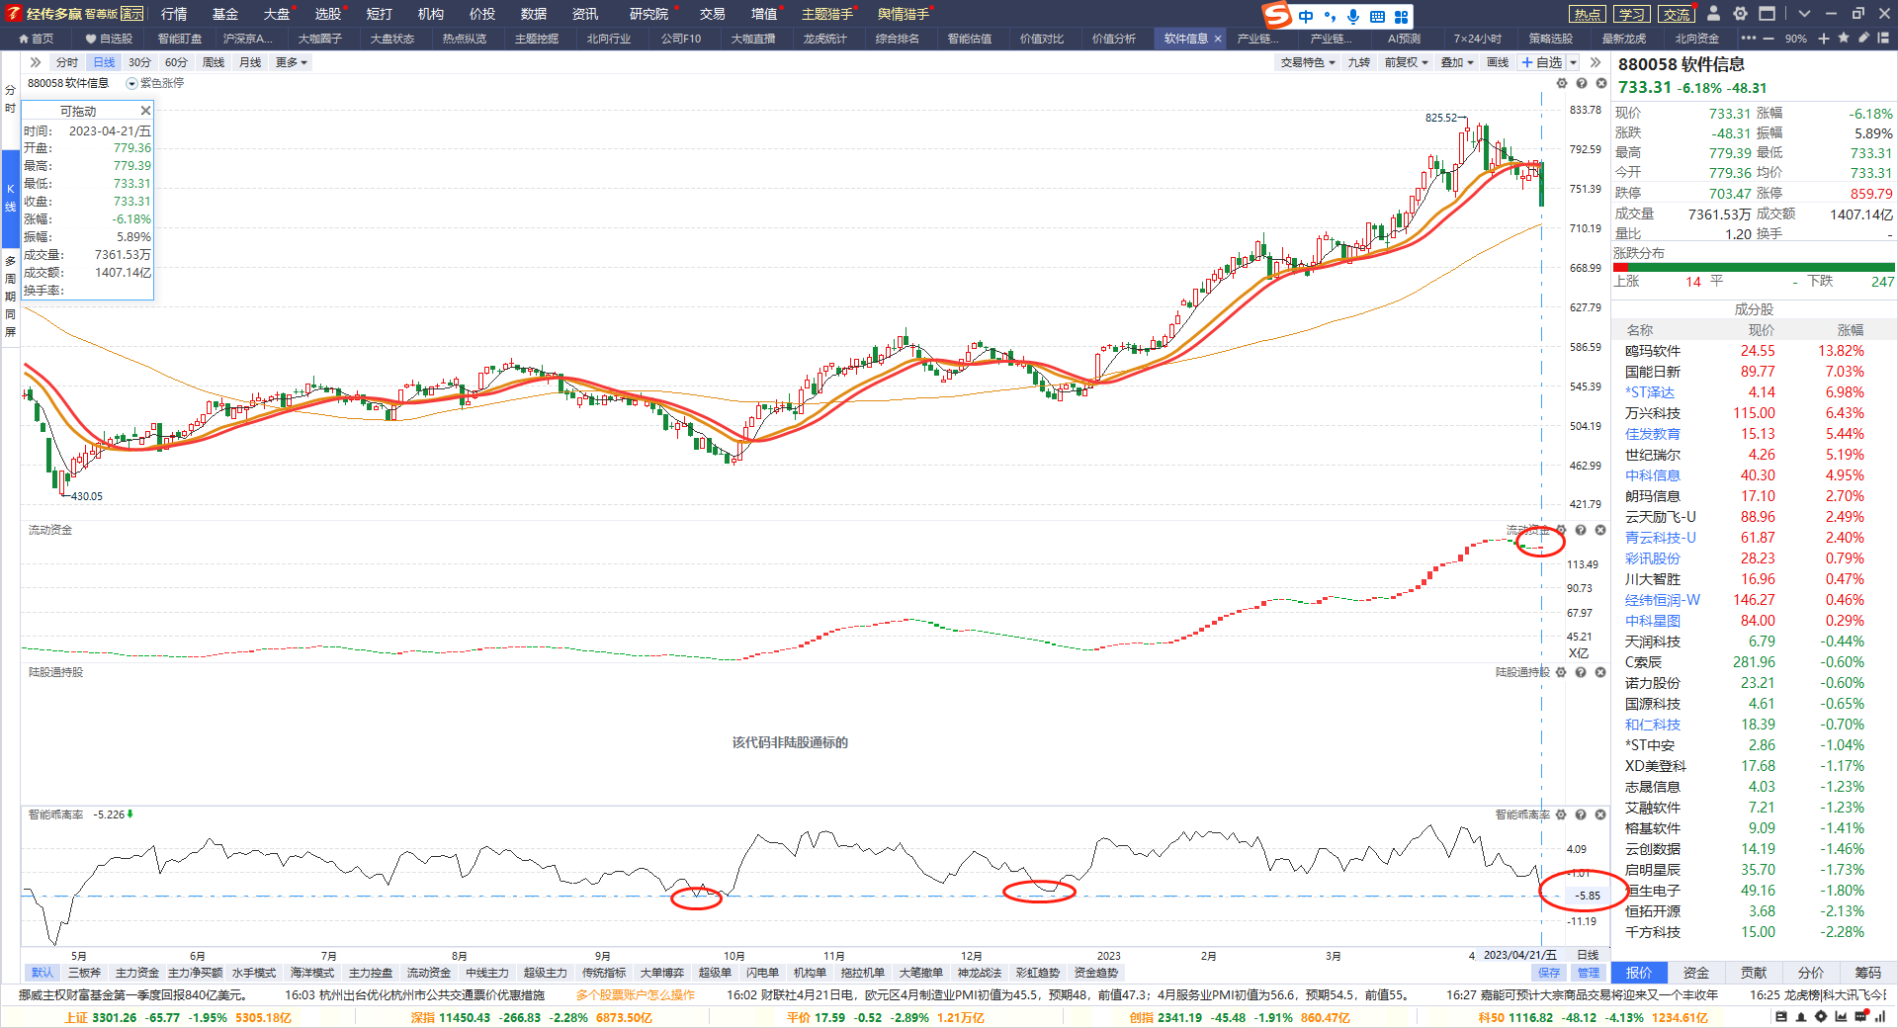Image resolution: width=1898 pixels, height=1028 pixels.
Task: Open the 前复权 adjustment dropdown
Action: pos(1406,62)
